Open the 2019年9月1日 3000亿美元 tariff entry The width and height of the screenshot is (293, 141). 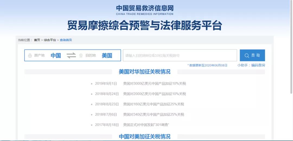pyautogui.click(x=140, y=84)
